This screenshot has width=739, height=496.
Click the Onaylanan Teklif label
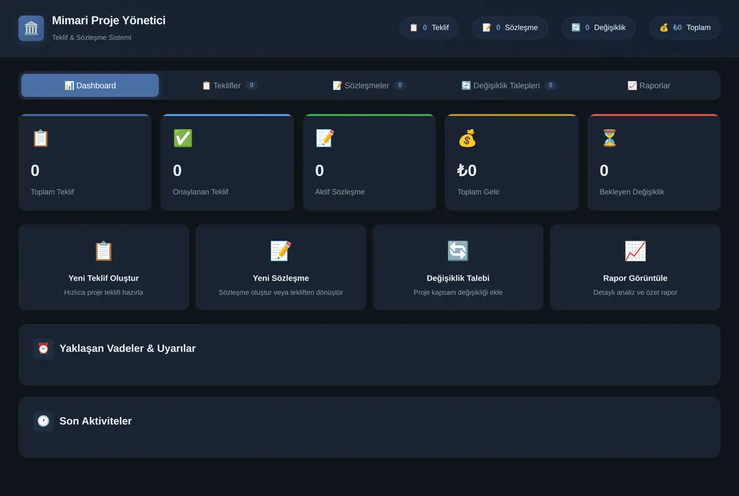pos(201,192)
